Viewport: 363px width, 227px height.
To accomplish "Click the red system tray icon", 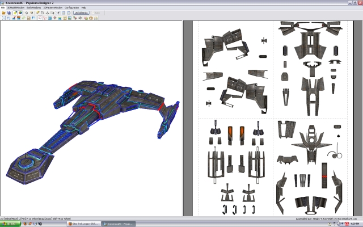I will 347,224.
